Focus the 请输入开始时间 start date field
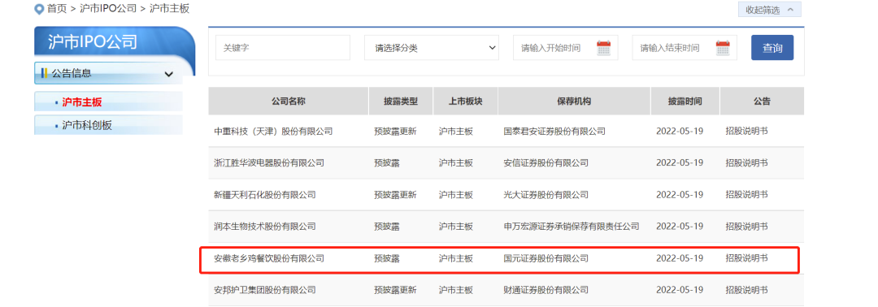 click(x=566, y=48)
